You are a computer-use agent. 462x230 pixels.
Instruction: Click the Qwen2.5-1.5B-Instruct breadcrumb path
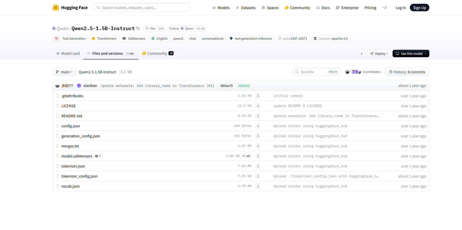pyautogui.click(x=97, y=72)
